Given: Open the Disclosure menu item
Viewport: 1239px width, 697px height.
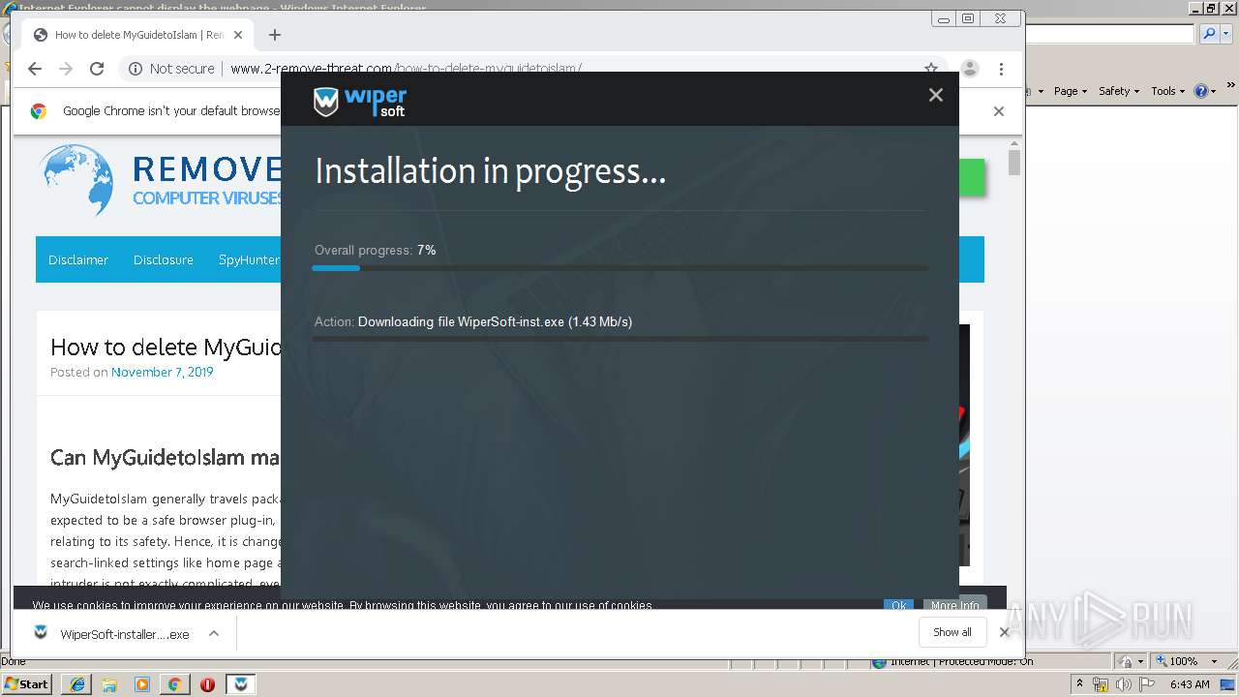Looking at the screenshot, I should (164, 259).
